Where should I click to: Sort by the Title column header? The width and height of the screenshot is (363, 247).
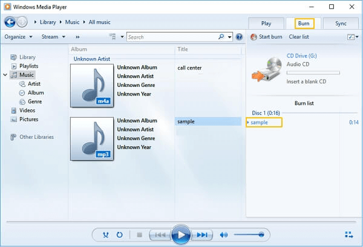click(x=183, y=49)
